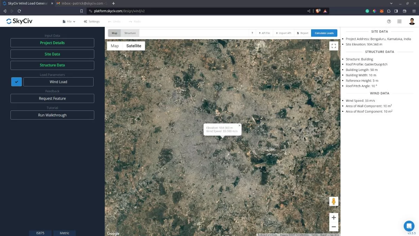Image resolution: width=419 pixels, height=236 pixels.
Task: Zoom in on the map
Action: coord(333,217)
